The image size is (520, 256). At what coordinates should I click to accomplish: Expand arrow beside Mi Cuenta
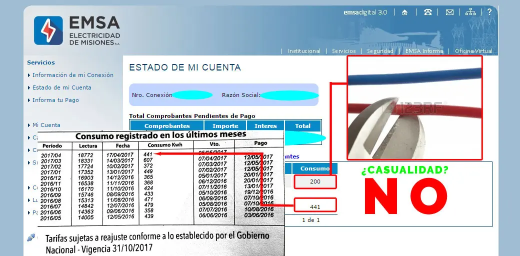[29, 125]
